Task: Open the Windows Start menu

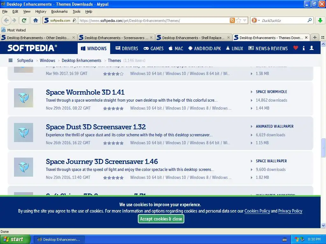Action: (15, 240)
